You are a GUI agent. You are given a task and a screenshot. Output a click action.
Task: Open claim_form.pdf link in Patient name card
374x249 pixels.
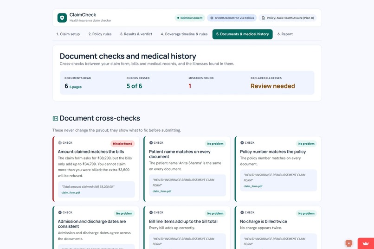click(162, 191)
